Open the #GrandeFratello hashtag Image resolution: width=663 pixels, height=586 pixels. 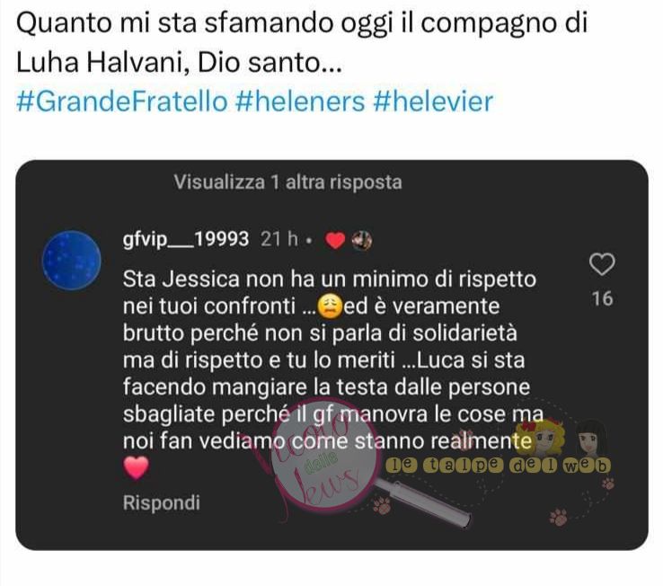click(122, 102)
